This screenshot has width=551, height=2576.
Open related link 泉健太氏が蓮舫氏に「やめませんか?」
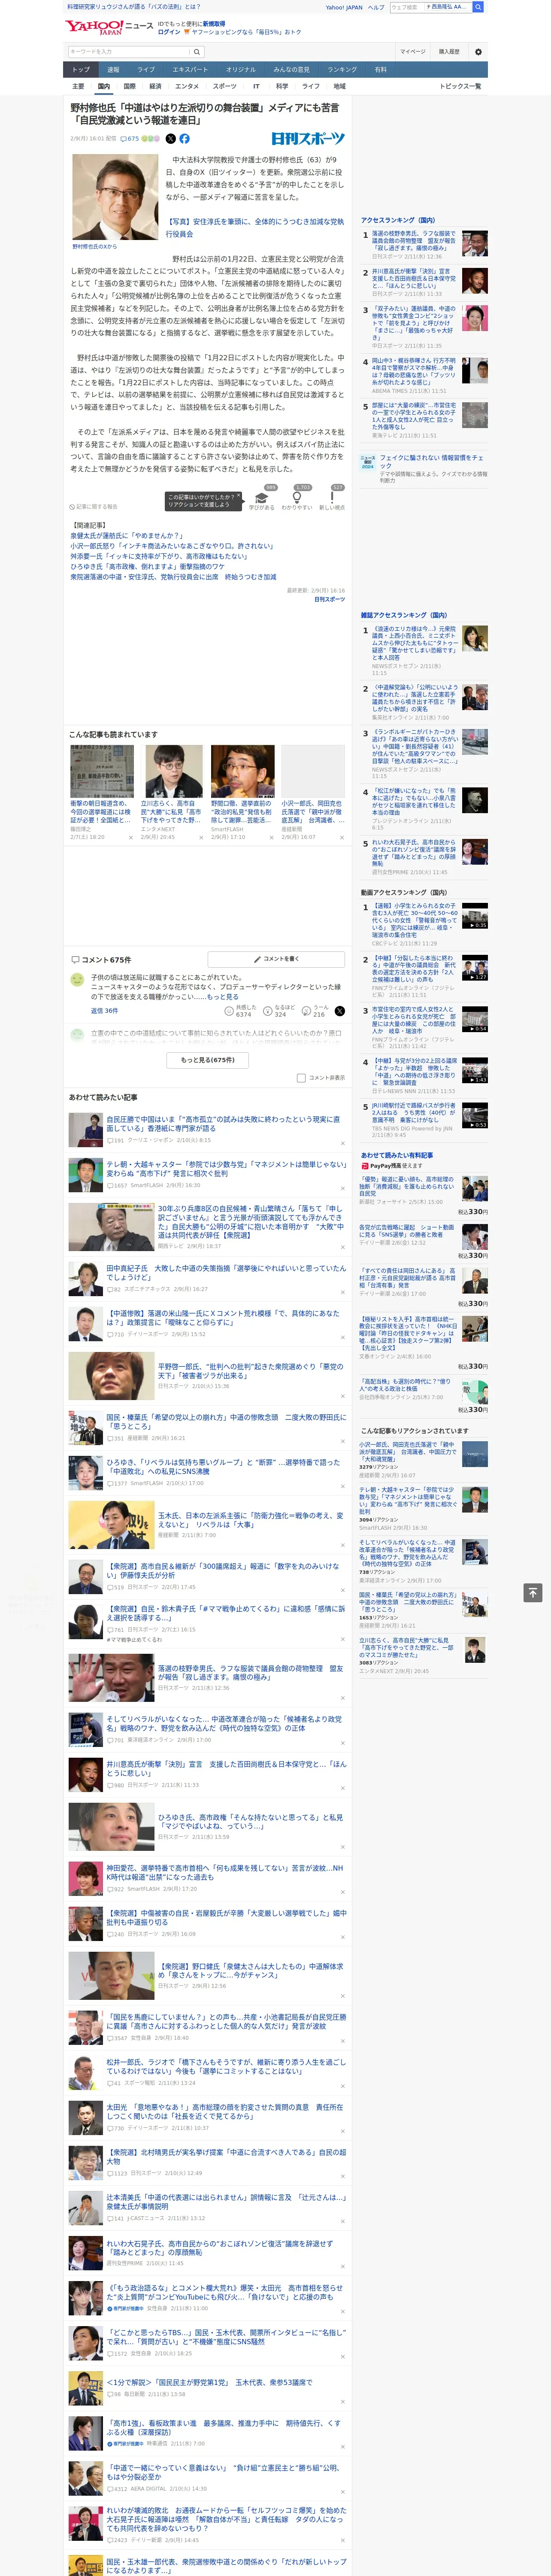click(x=126, y=535)
